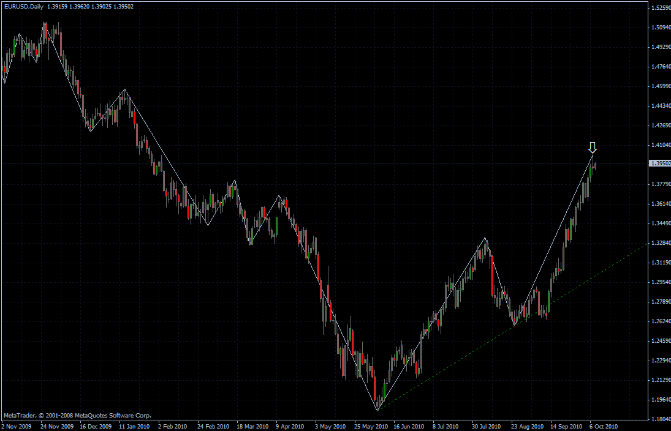Select the 1.45990 price level label
The image size is (671, 431).
[661, 86]
